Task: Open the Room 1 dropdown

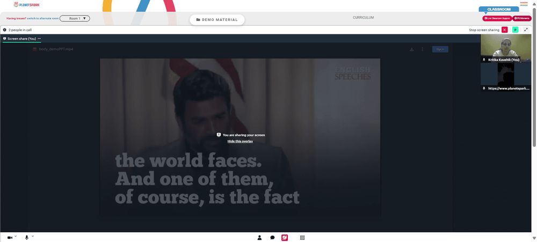Action: [x=75, y=18]
